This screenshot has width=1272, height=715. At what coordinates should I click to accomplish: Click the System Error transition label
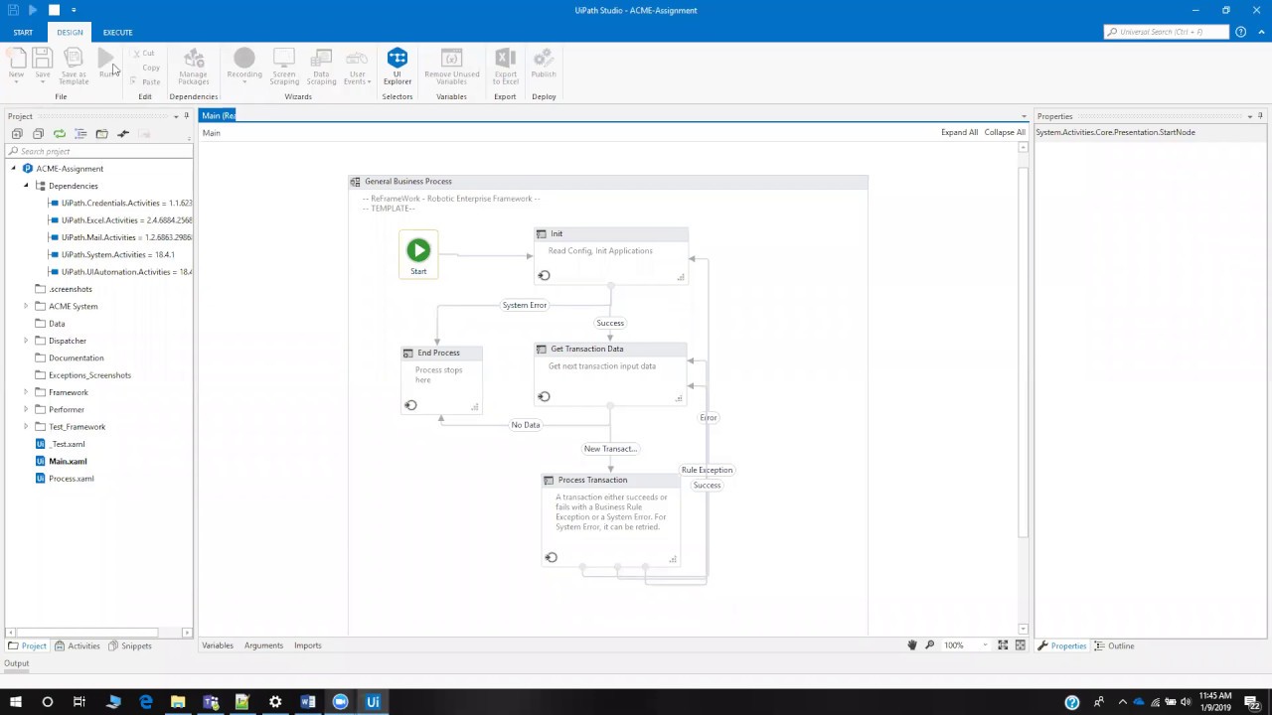[x=524, y=305]
